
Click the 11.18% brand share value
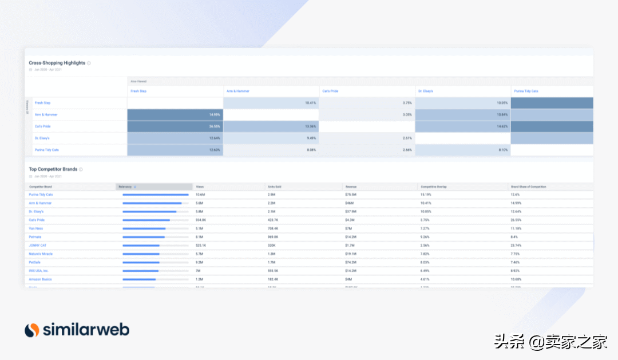(x=516, y=229)
